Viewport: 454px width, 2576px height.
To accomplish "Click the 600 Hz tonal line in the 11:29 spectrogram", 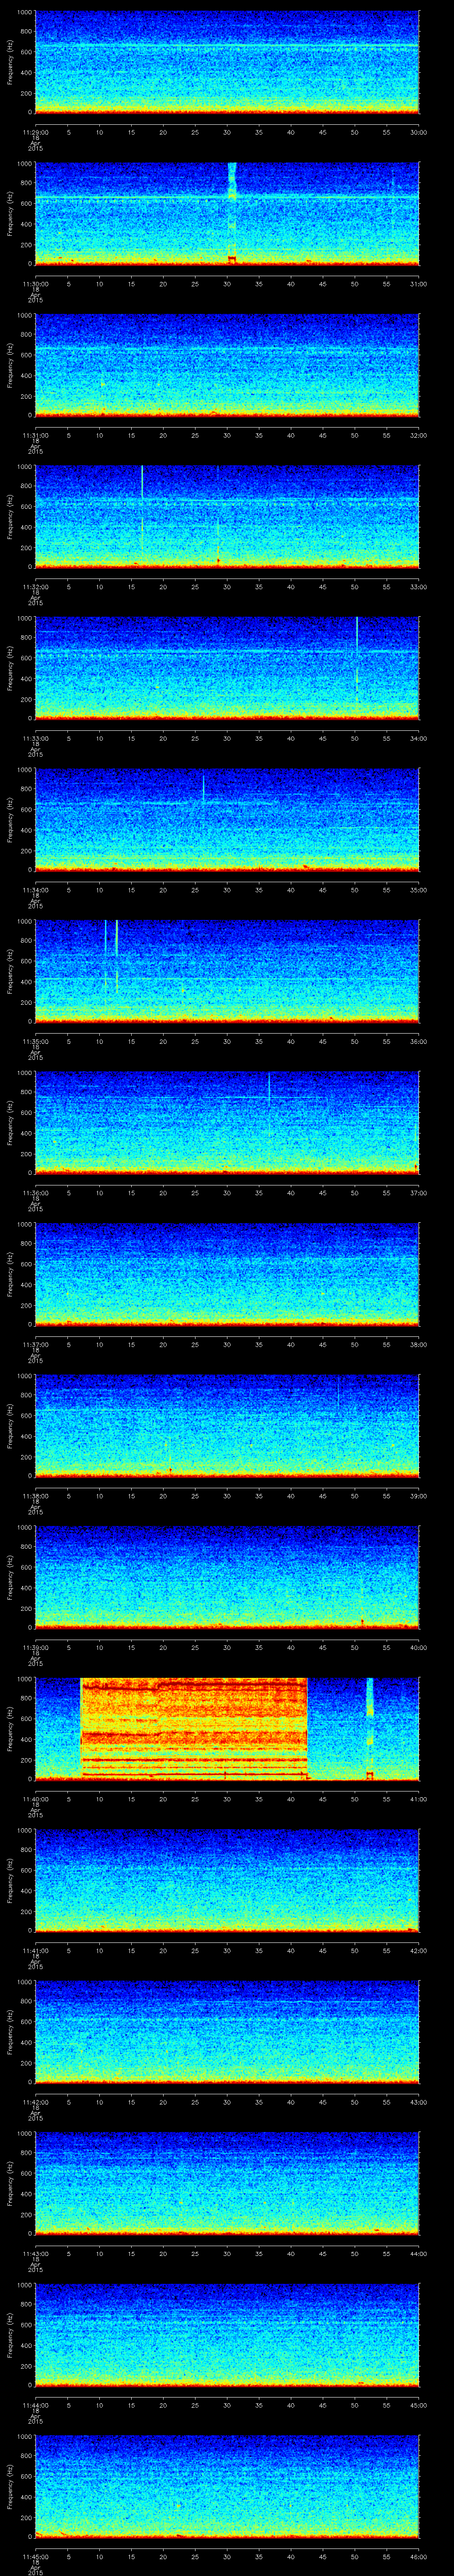I will (227, 46).
